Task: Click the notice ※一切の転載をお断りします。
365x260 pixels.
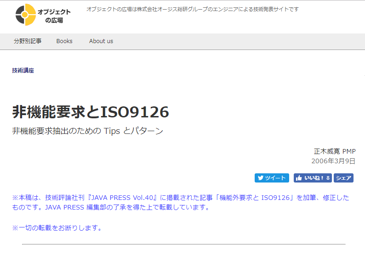Action: tap(57, 228)
